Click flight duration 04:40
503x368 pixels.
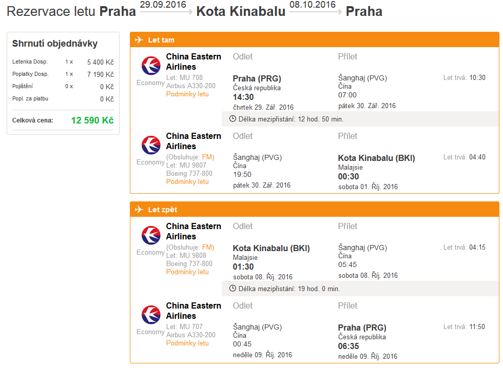(x=477, y=157)
